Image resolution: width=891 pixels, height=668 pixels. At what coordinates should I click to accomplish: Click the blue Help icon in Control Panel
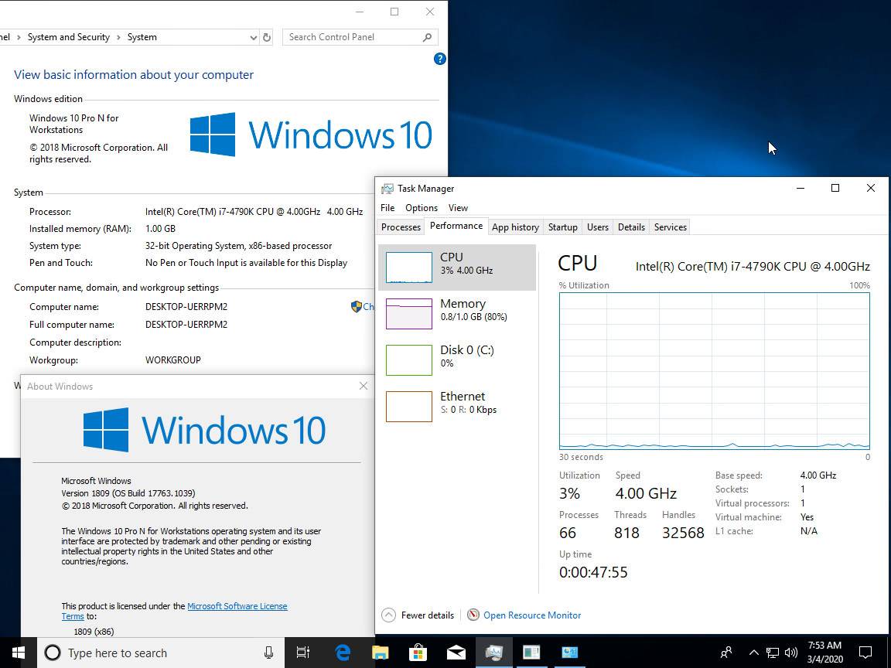point(439,59)
